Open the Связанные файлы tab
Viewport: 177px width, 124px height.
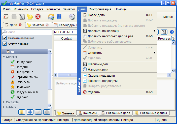tap(151, 113)
